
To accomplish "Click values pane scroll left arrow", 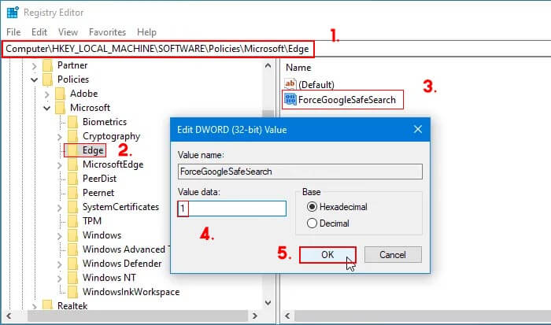I will point(287,316).
